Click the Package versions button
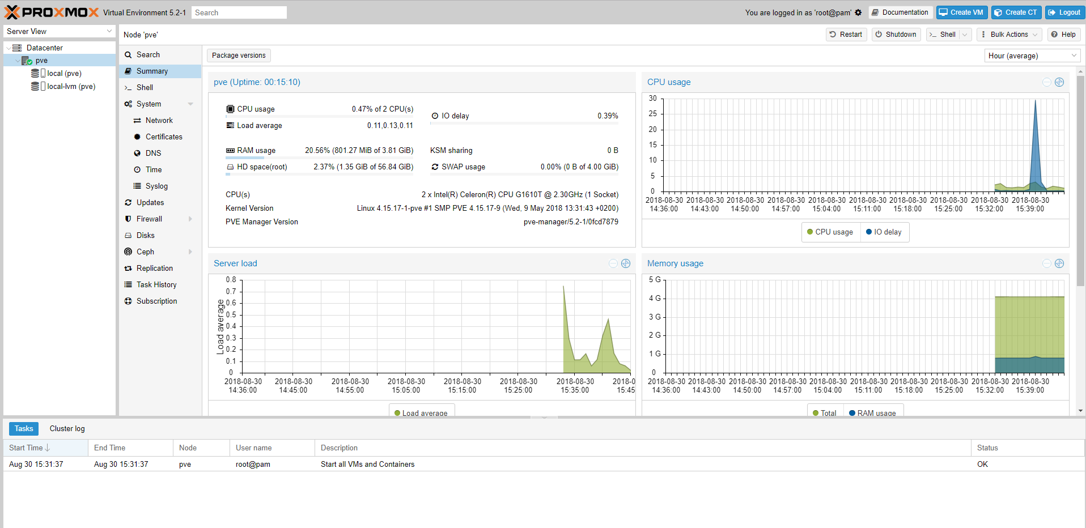This screenshot has width=1086, height=528. pyautogui.click(x=239, y=56)
